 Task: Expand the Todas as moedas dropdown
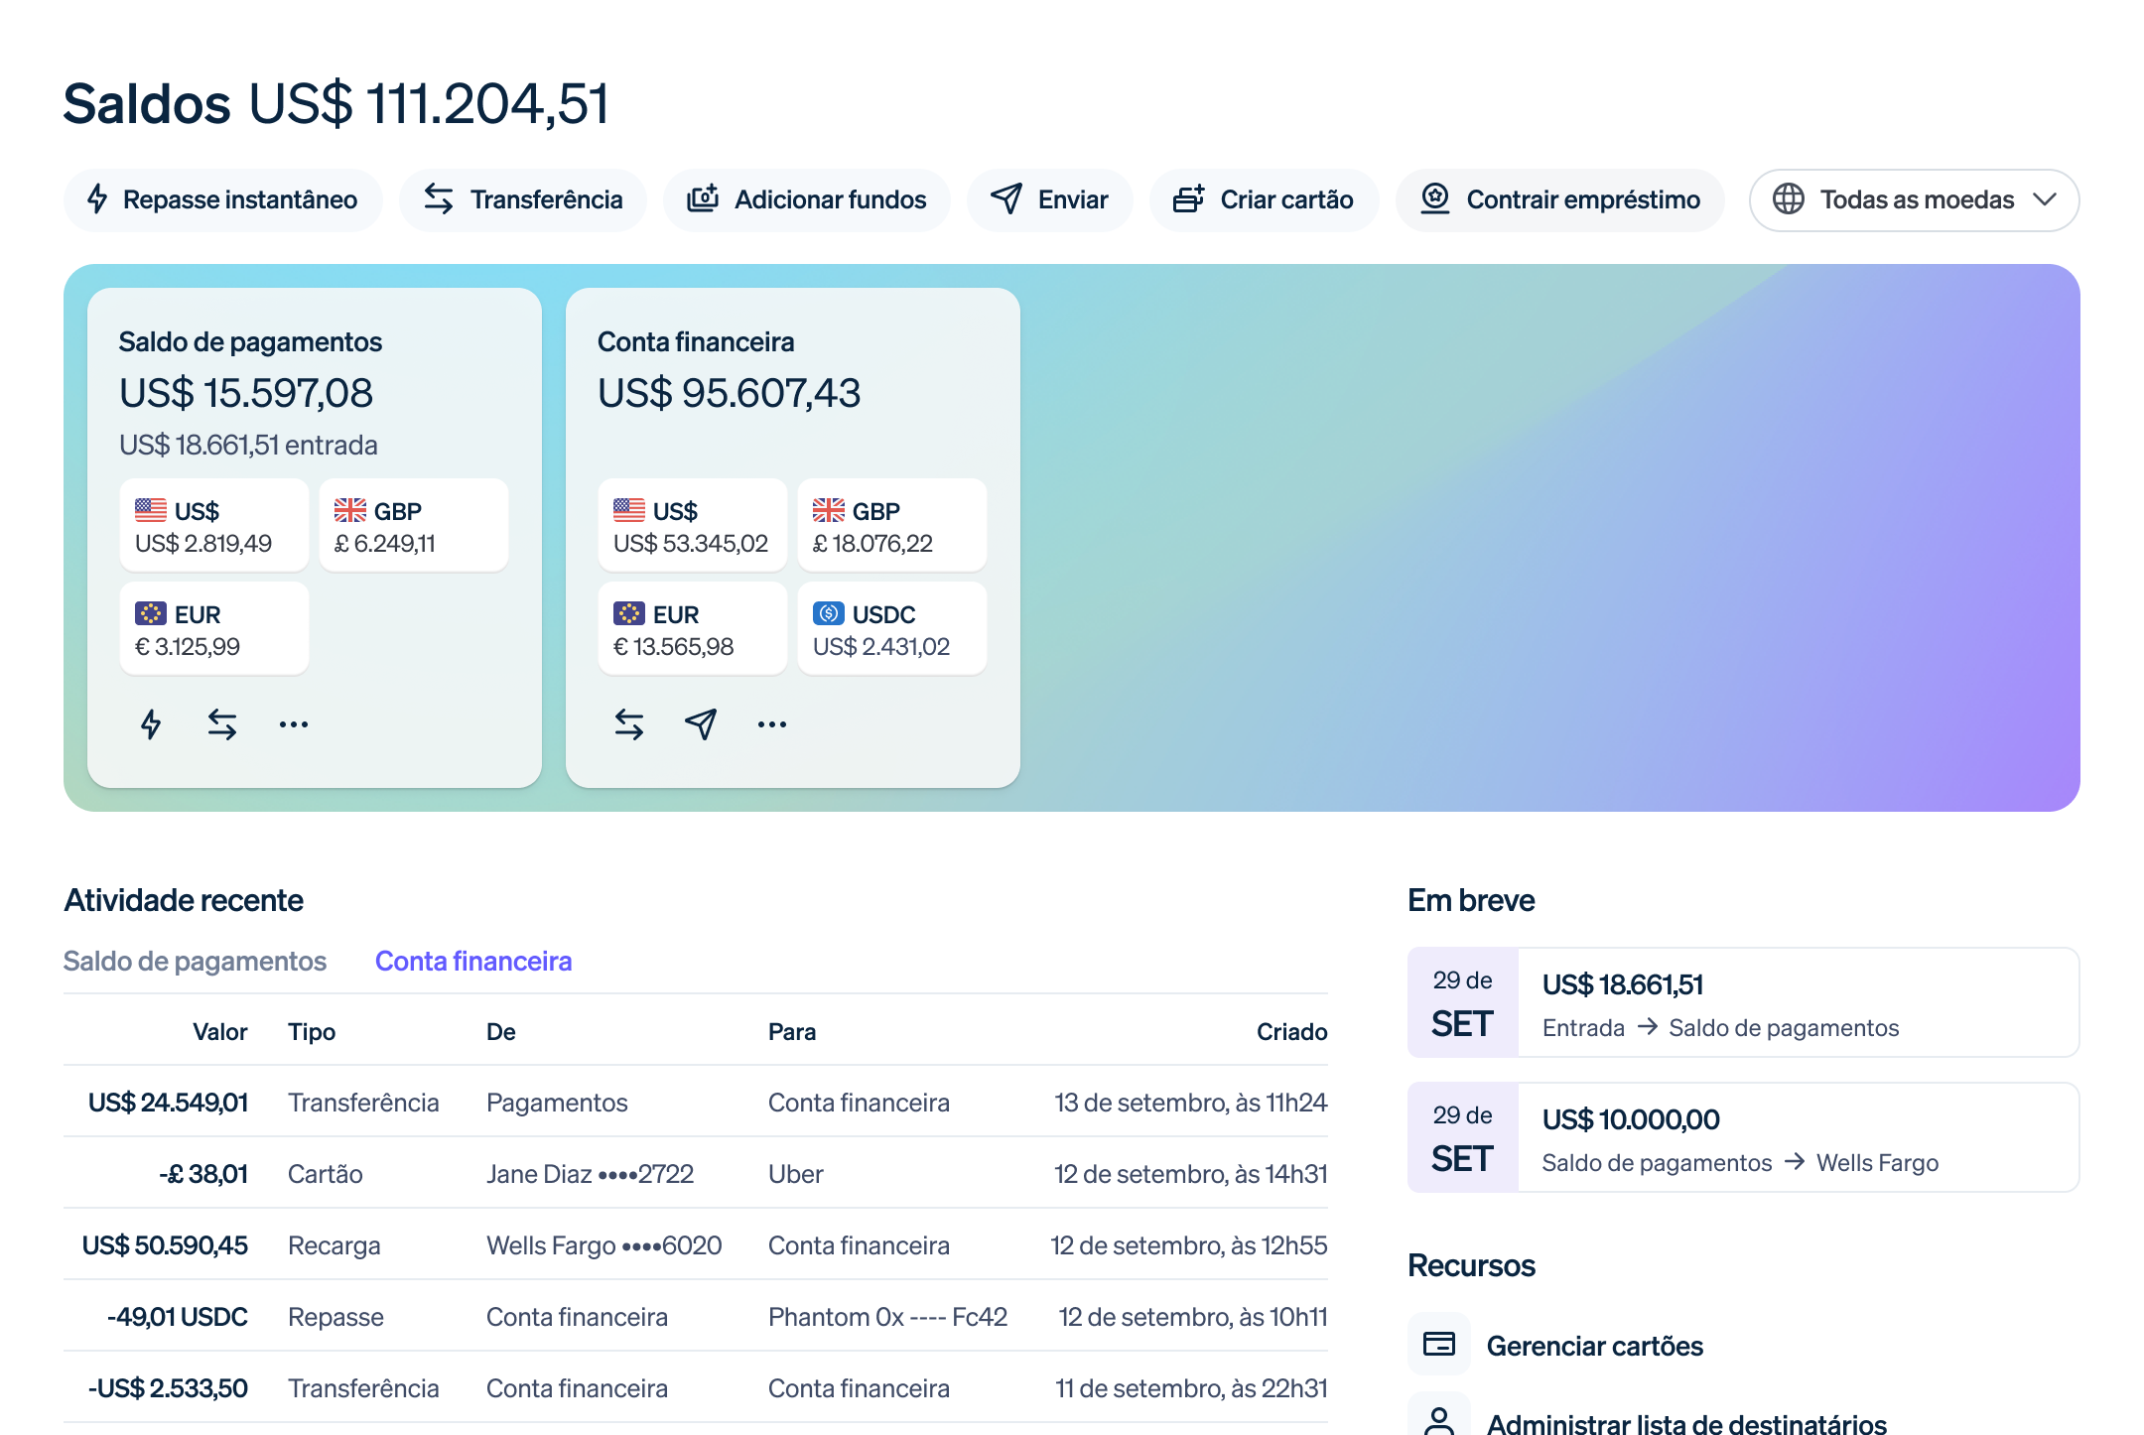point(1913,199)
